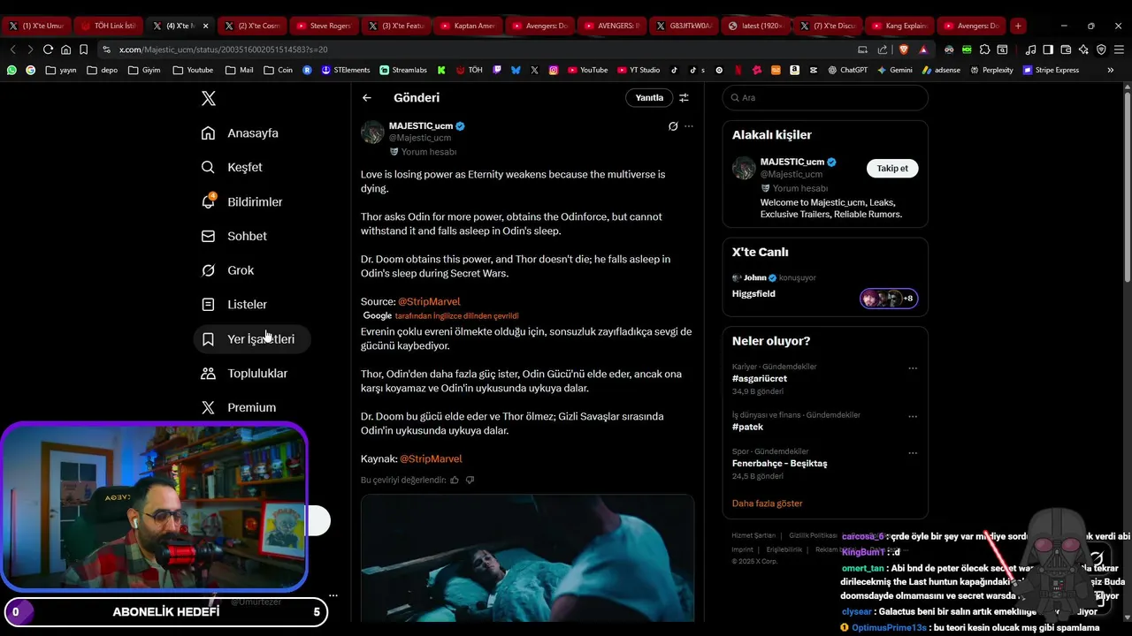Rate the translation with thumbs up

[x=455, y=480]
